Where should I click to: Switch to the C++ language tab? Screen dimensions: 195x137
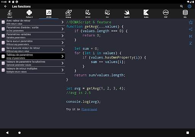107,14
